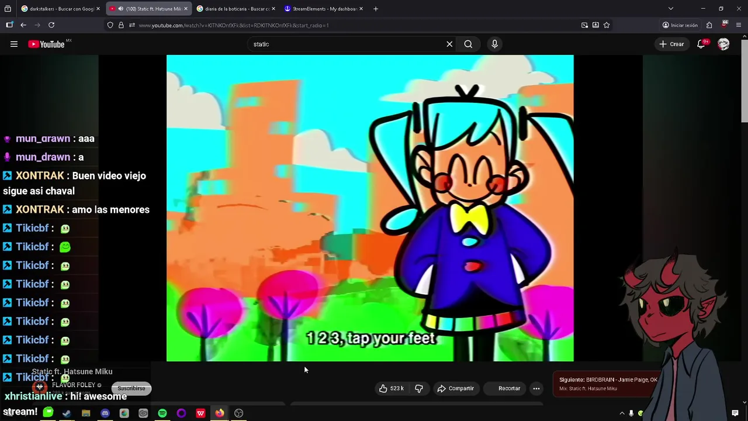Open picture-in-picture icon in address bar

click(x=584, y=25)
